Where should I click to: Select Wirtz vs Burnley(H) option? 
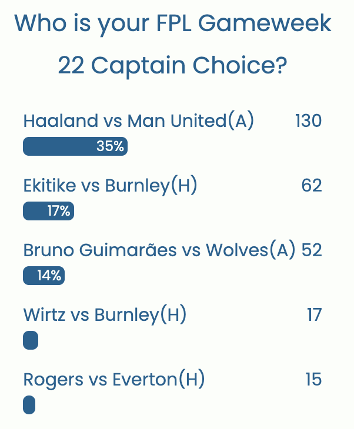tap(105, 315)
